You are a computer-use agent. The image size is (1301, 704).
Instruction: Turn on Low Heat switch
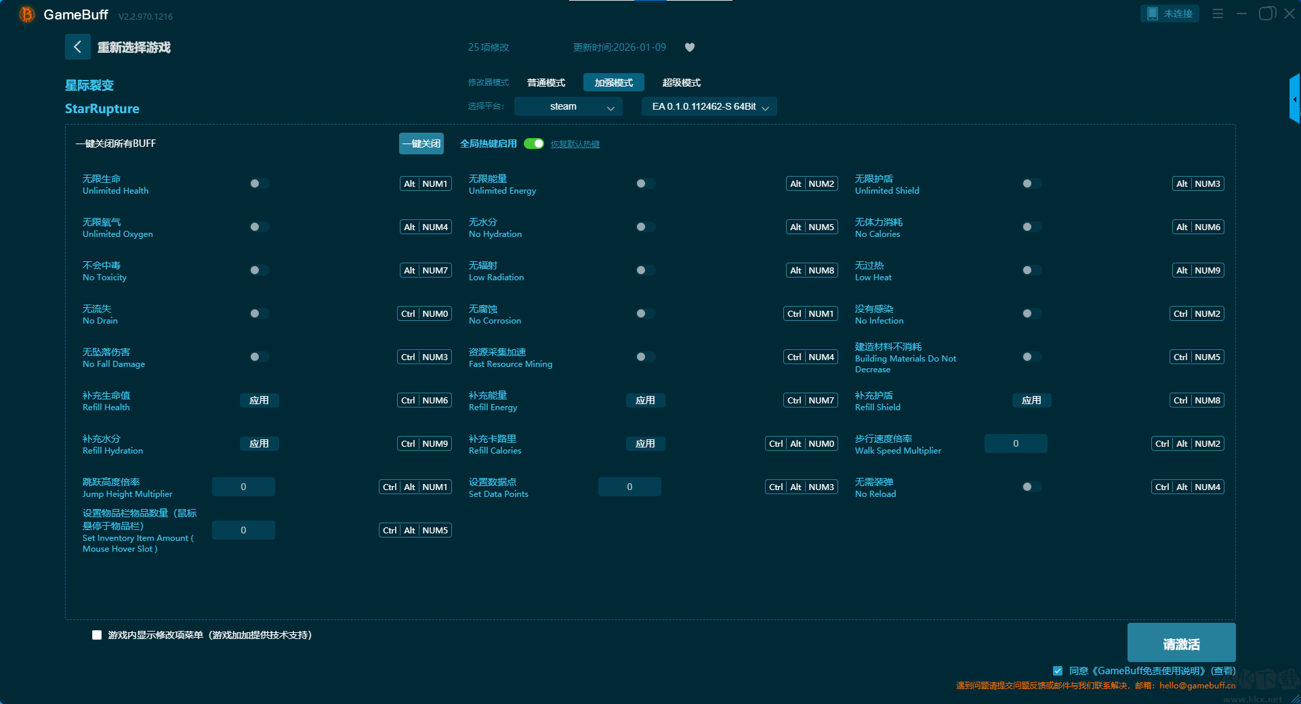point(1031,270)
